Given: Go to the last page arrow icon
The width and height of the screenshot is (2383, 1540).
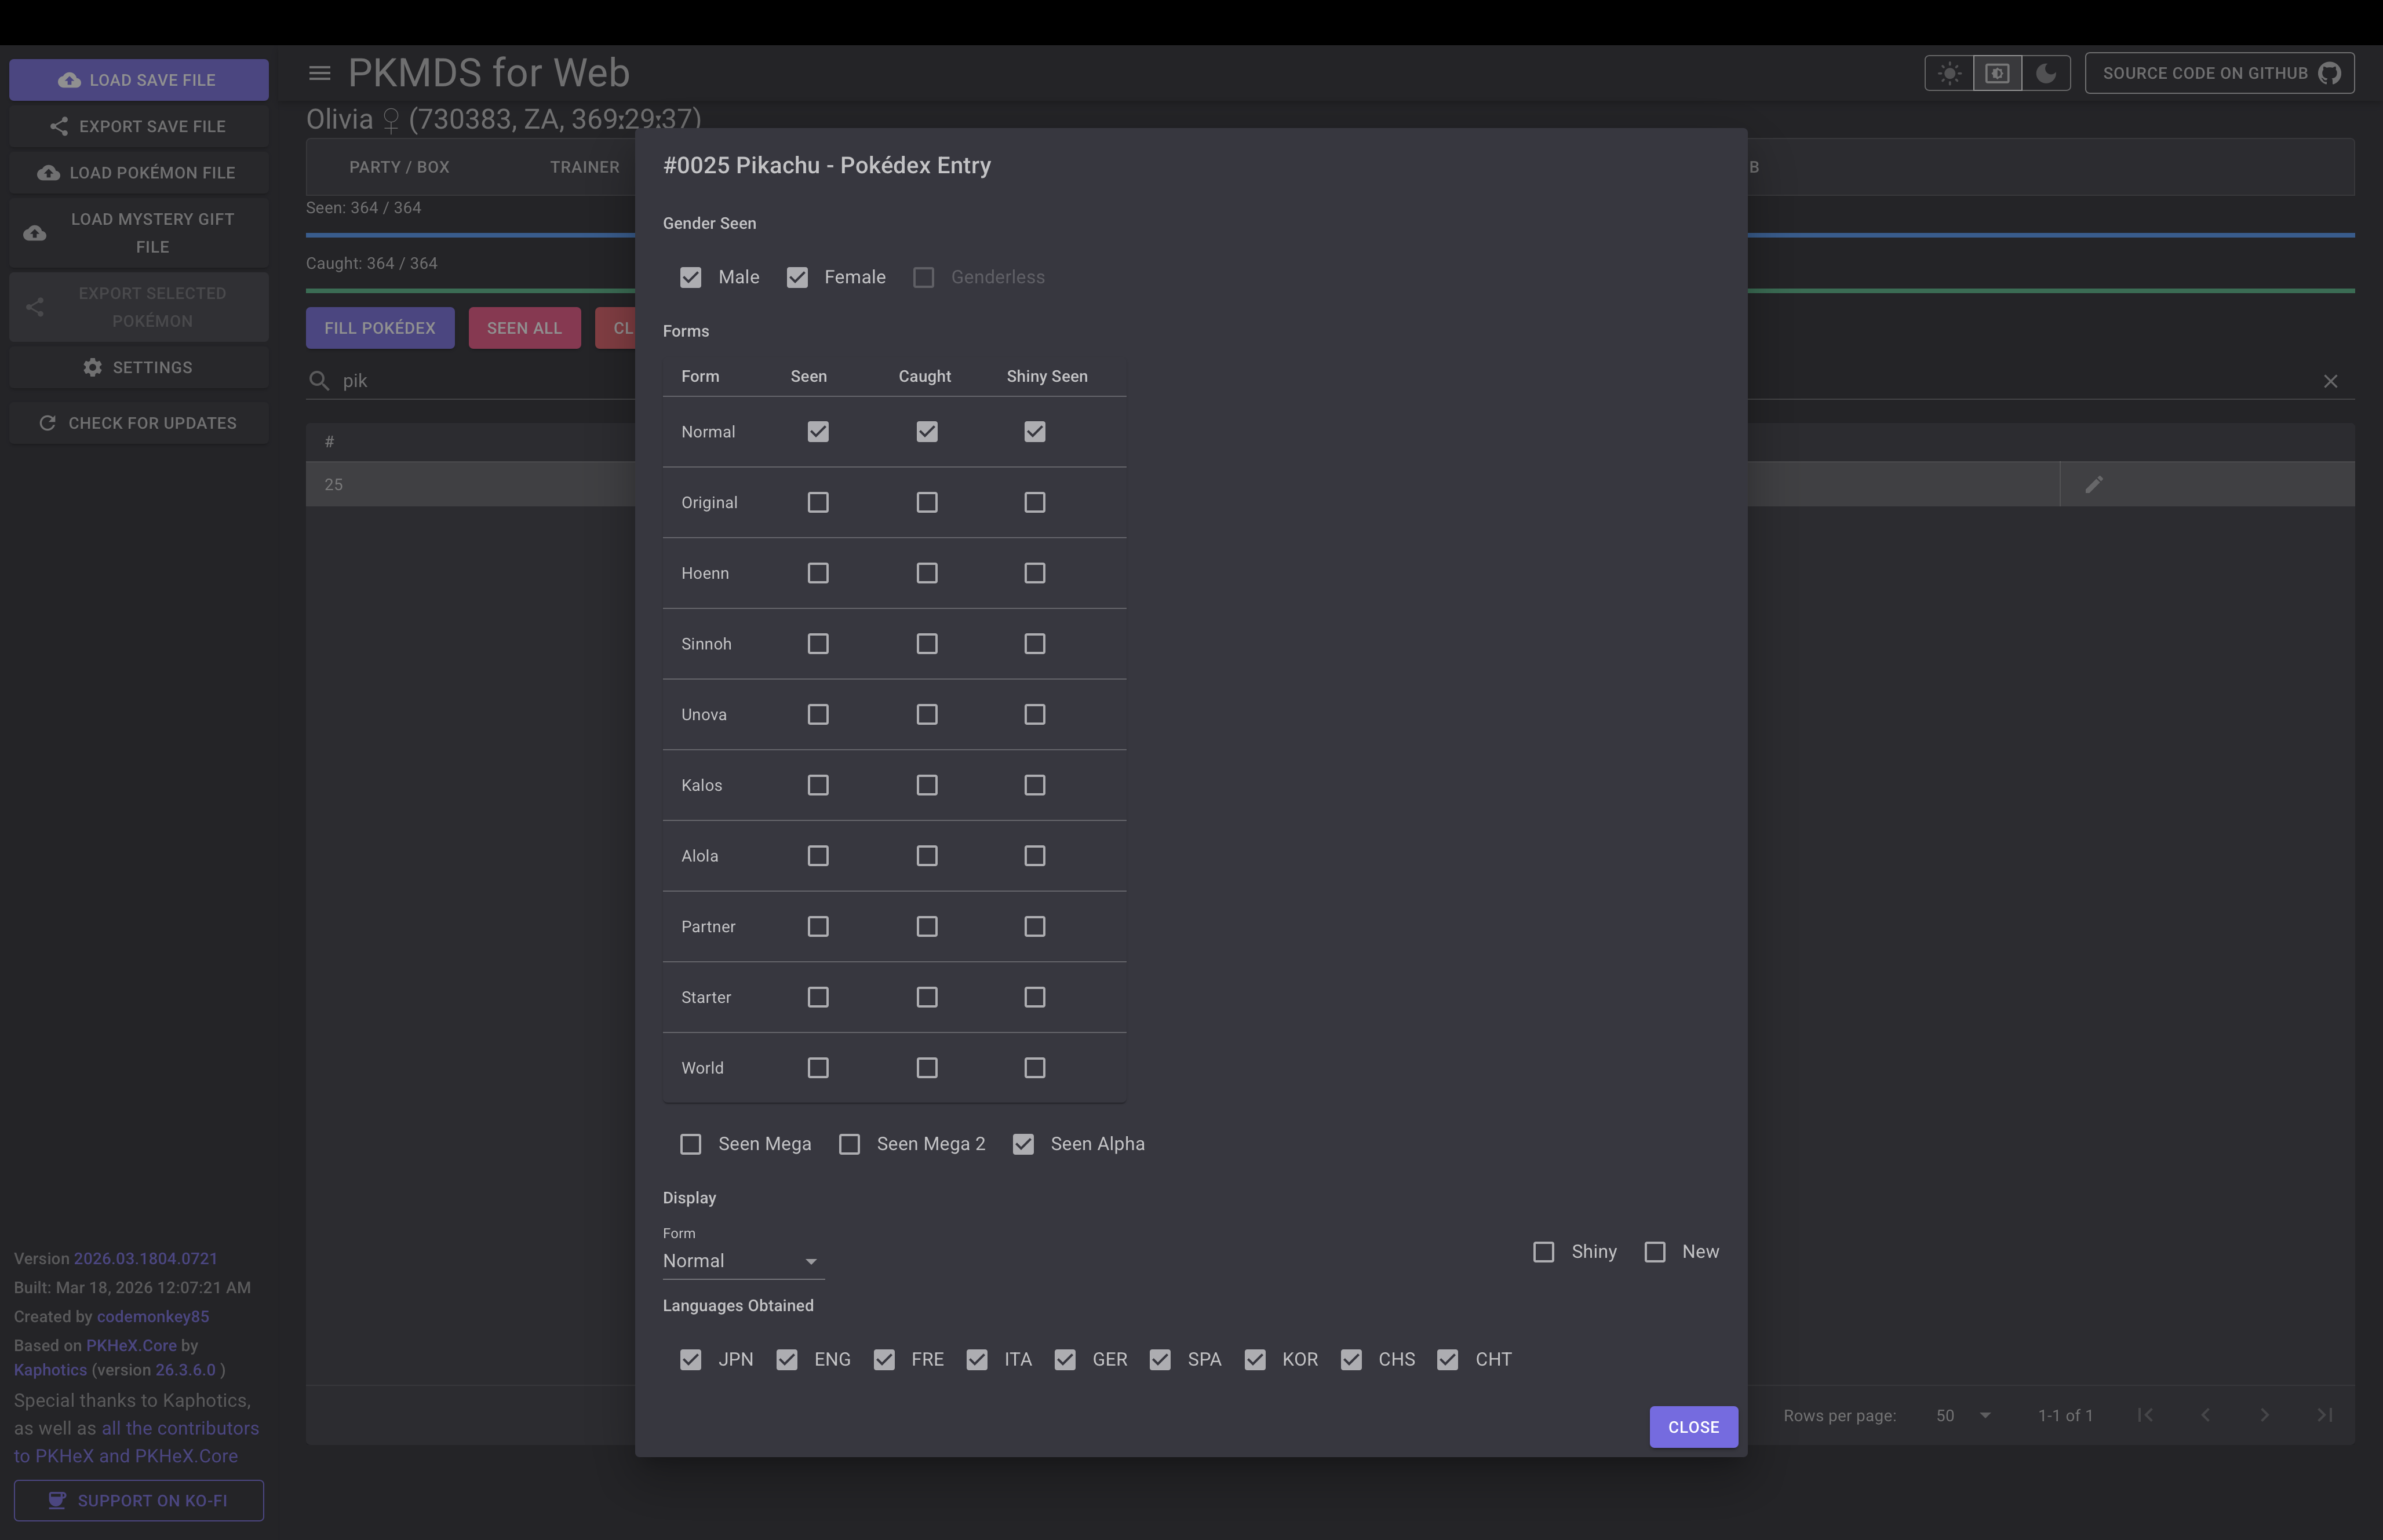Looking at the screenshot, I should 2324,1415.
